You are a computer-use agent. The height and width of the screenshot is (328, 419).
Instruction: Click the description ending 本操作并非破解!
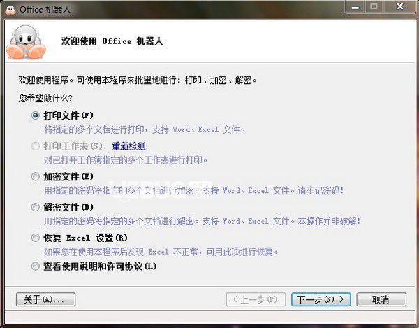pyautogui.click(x=202, y=221)
